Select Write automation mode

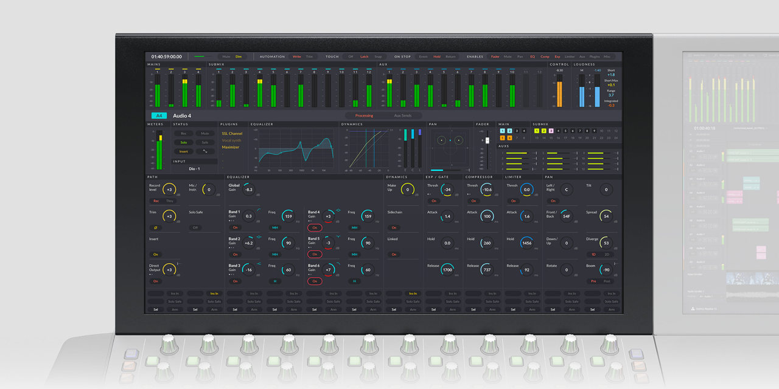click(297, 57)
